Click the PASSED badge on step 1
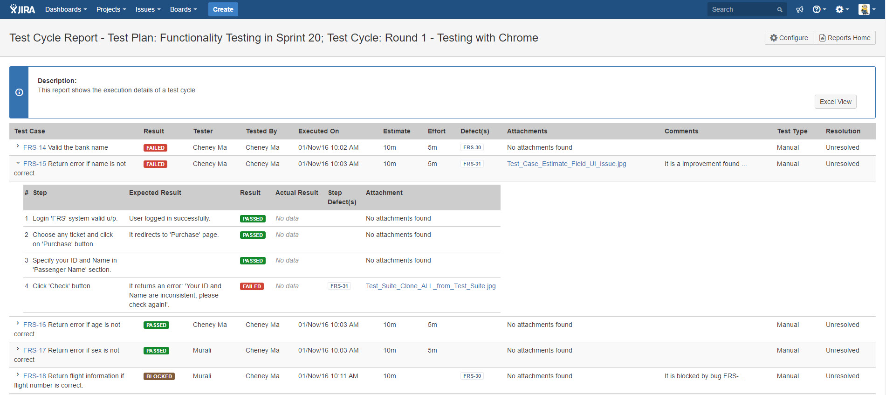Screen dimensions: 886x395 [x=253, y=219]
